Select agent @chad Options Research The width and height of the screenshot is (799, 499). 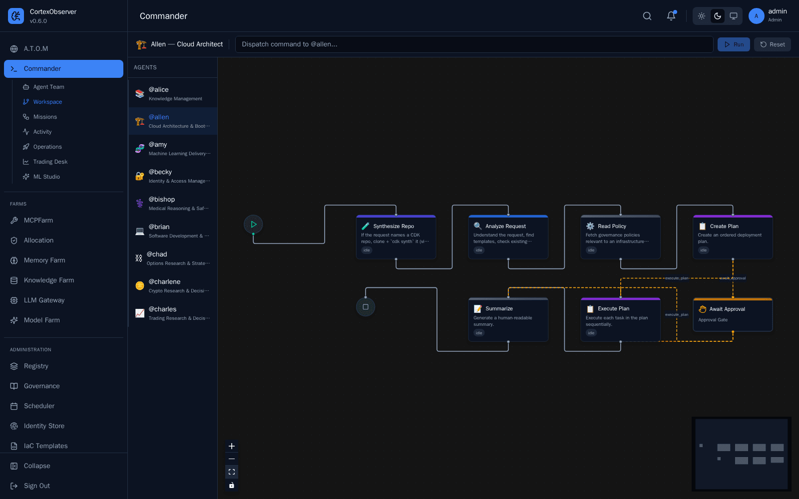tap(173, 258)
